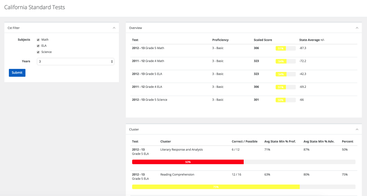The image size is (367, 196).
Task: Click the Grade 4 ELA score progress bar
Action: click(285, 87)
